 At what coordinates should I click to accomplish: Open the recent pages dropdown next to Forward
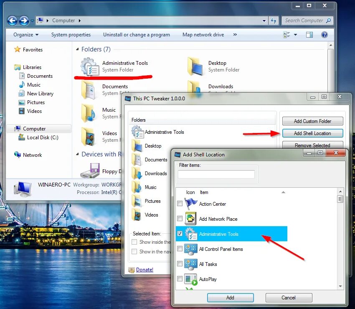click(32, 21)
